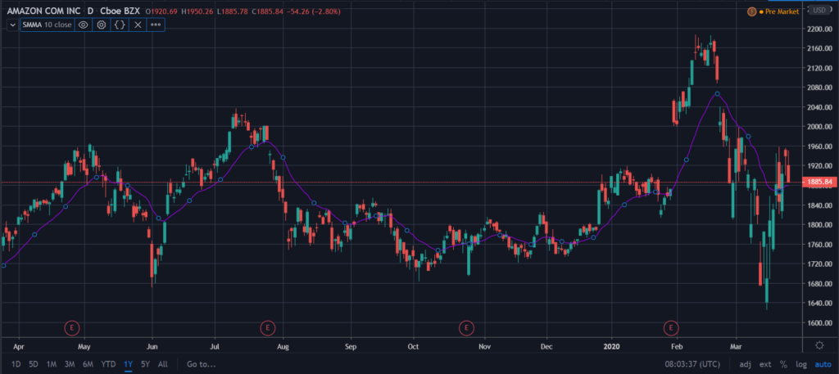Open SMMA indicator settings gear

coord(101,25)
